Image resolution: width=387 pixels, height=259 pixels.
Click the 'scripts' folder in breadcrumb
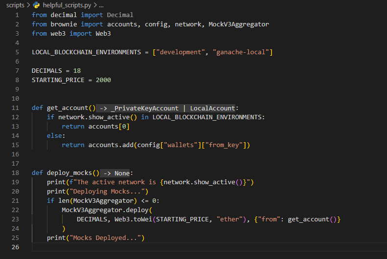15,5
